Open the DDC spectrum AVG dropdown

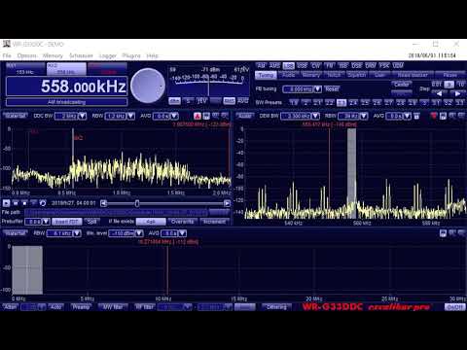tap(174, 116)
